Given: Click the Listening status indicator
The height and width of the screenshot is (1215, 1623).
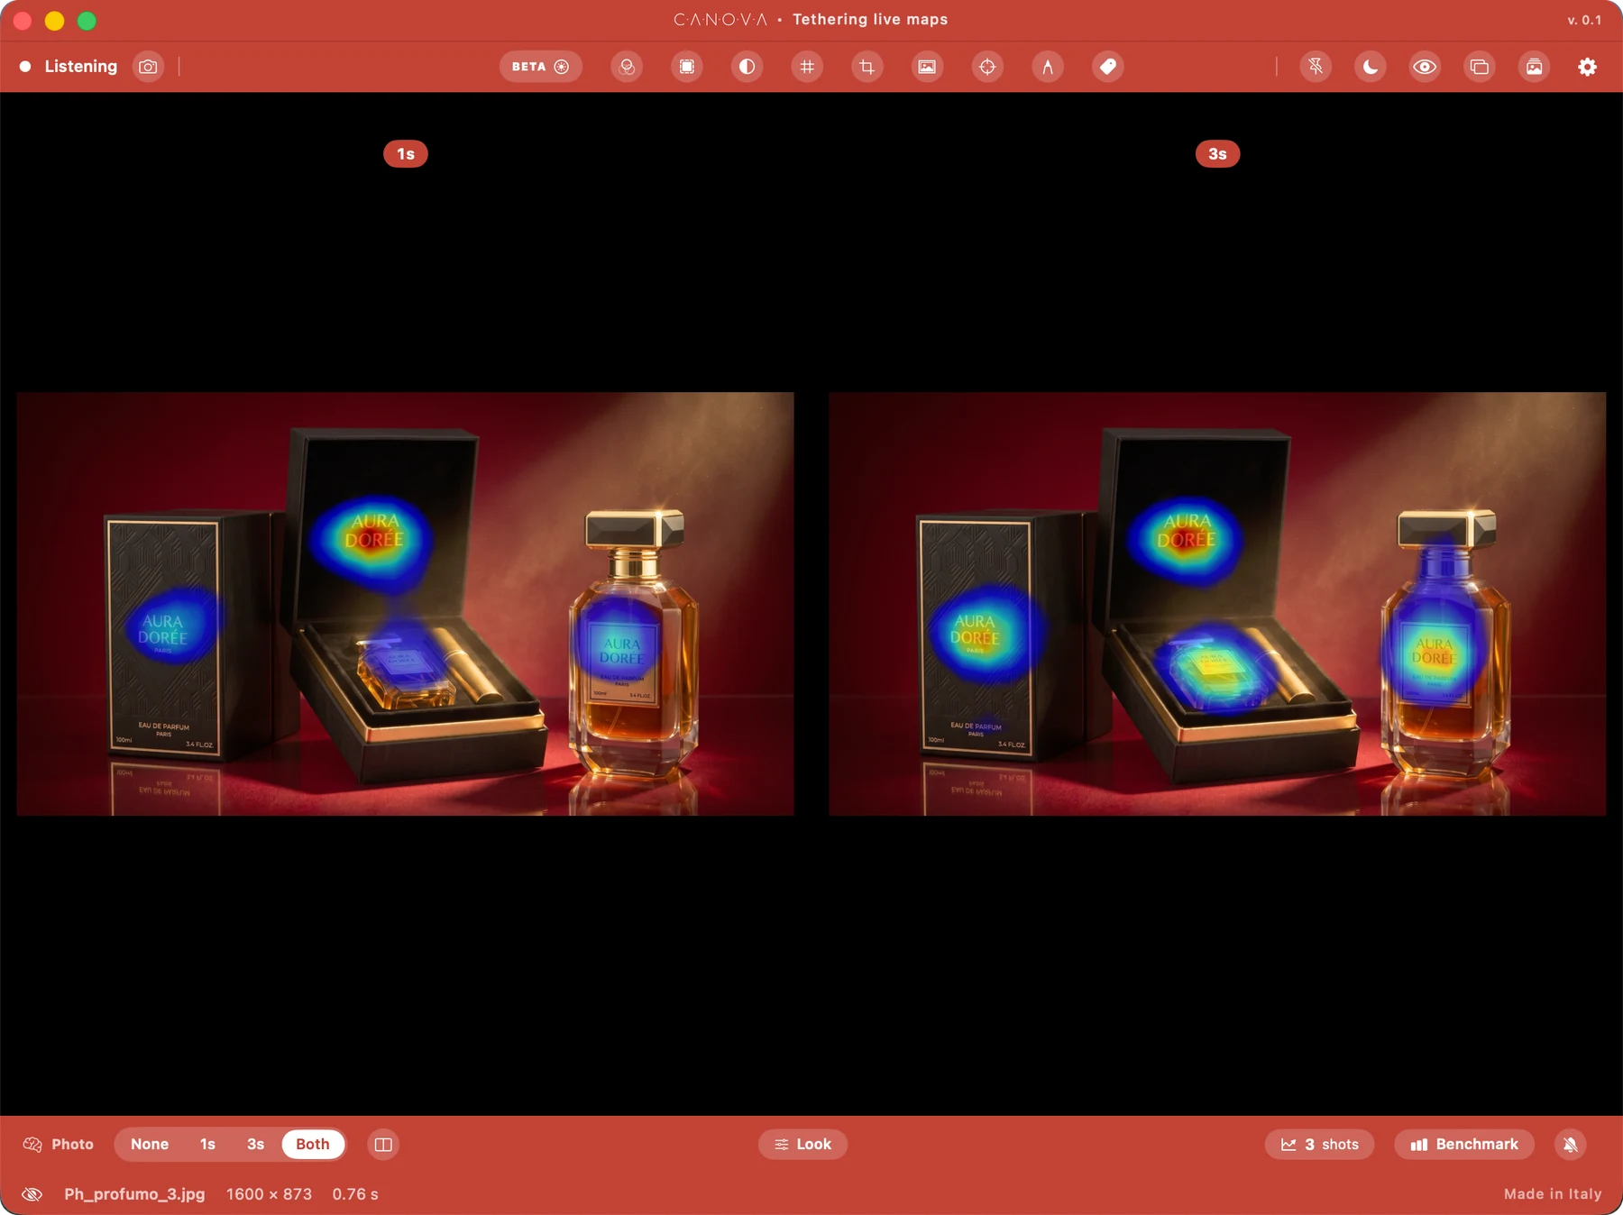Looking at the screenshot, I should (69, 67).
